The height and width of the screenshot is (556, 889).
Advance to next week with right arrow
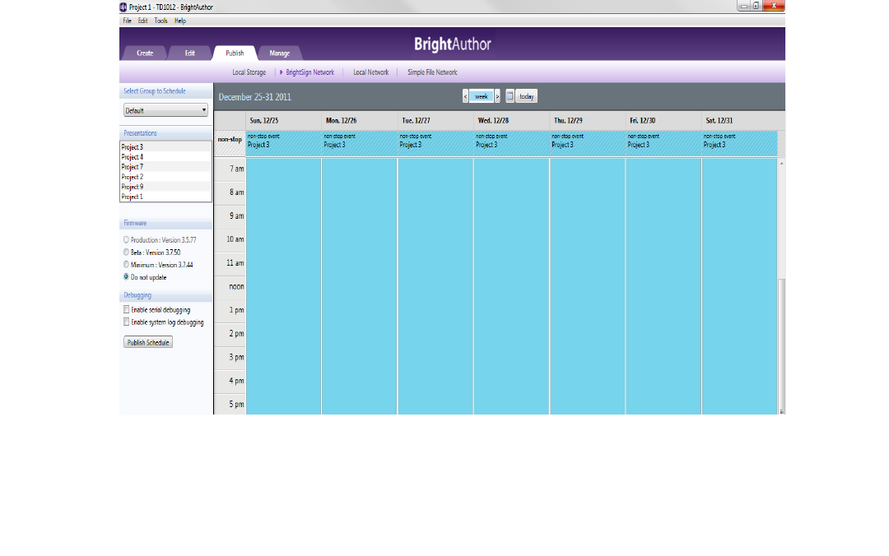pos(497,96)
